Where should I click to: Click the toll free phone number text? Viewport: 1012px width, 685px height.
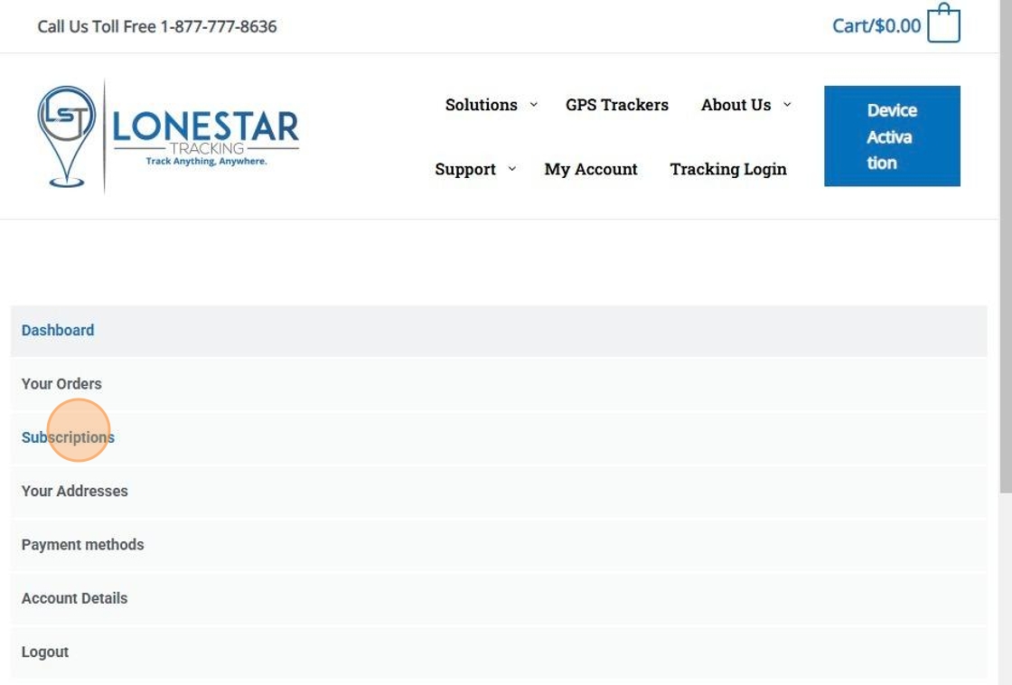(219, 26)
